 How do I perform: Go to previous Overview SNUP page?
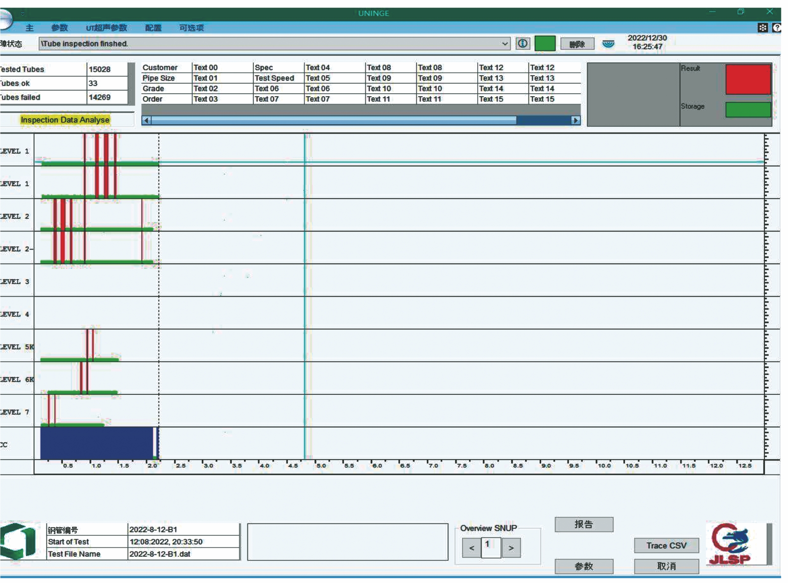point(472,548)
